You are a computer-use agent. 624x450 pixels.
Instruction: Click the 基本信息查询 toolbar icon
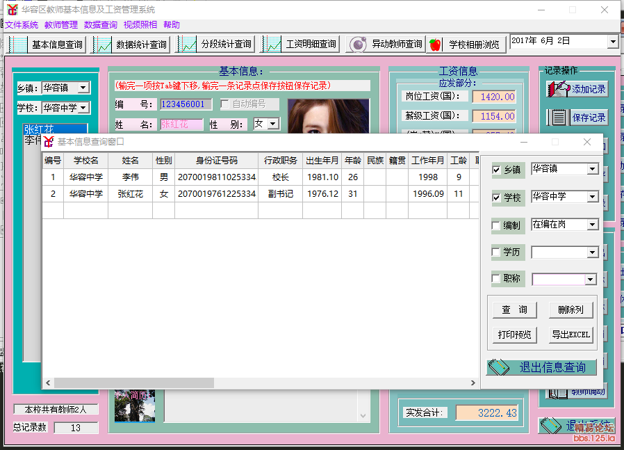click(18, 45)
